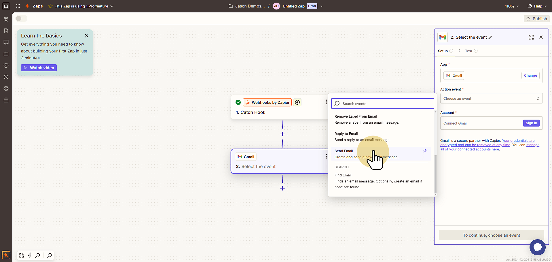Expand the Untitled Zap Draft chevron
Image resolution: width=552 pixels, height=262 pixels.
pos(322,6)
